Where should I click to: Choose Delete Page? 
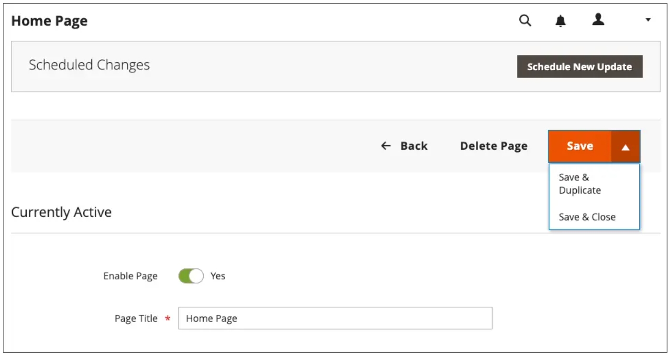(x=494, y=146)
